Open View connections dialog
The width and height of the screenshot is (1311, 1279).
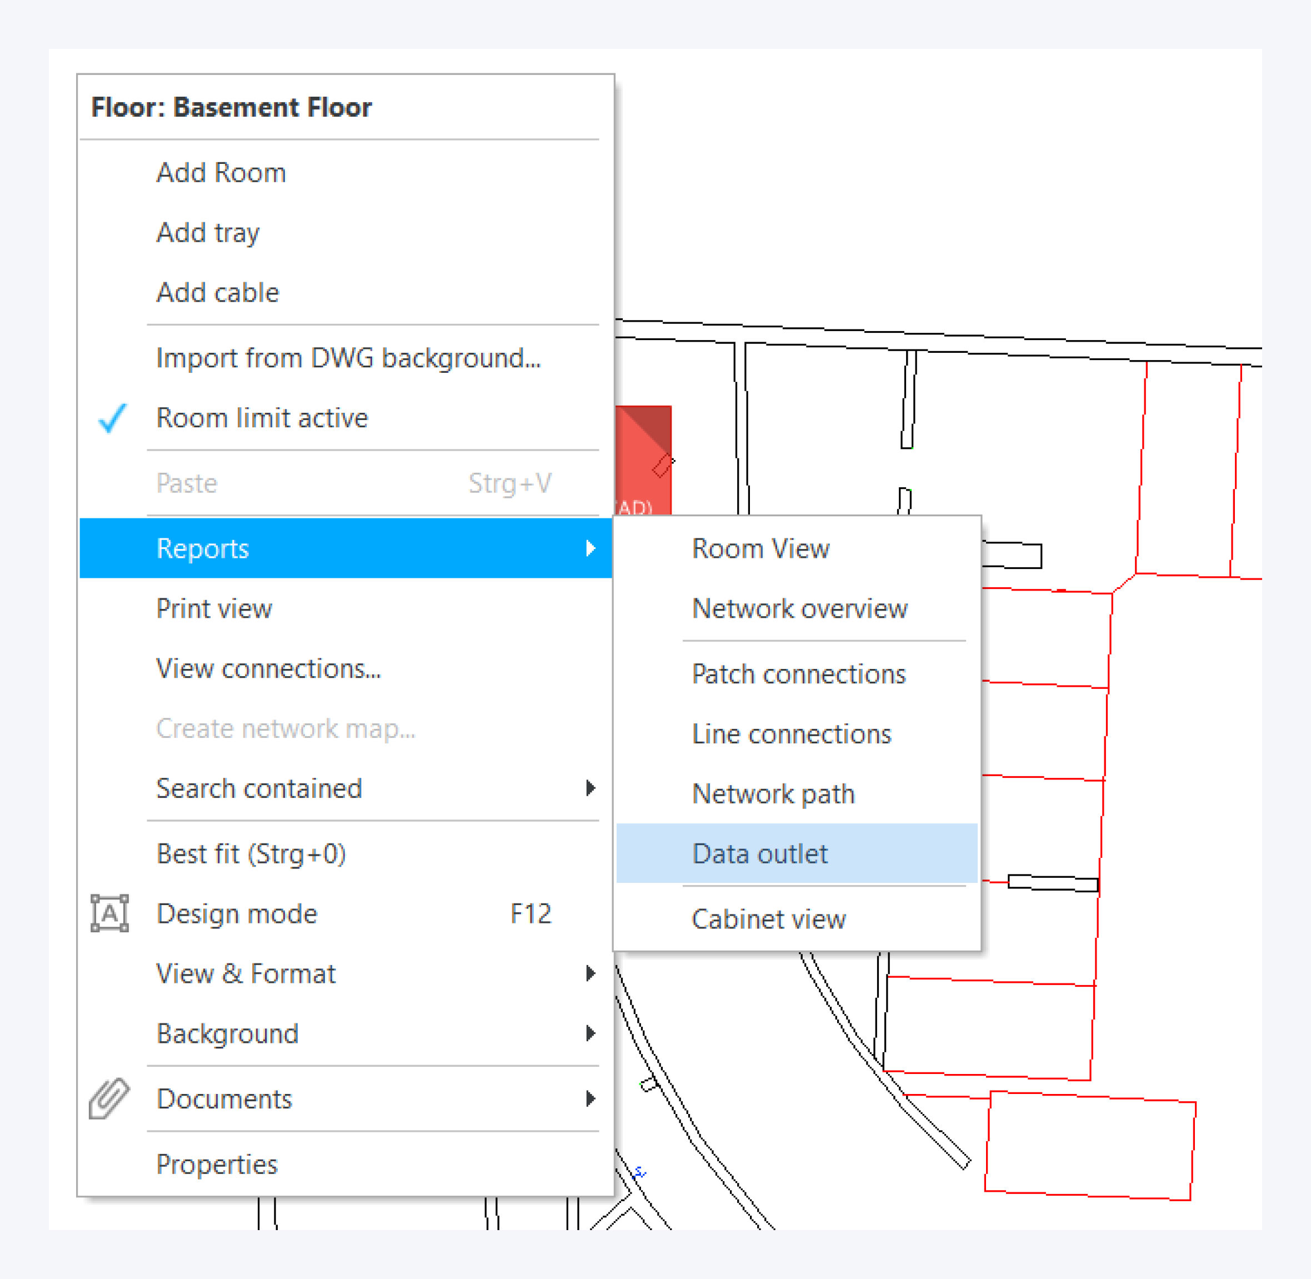click(x=268, y=668)
